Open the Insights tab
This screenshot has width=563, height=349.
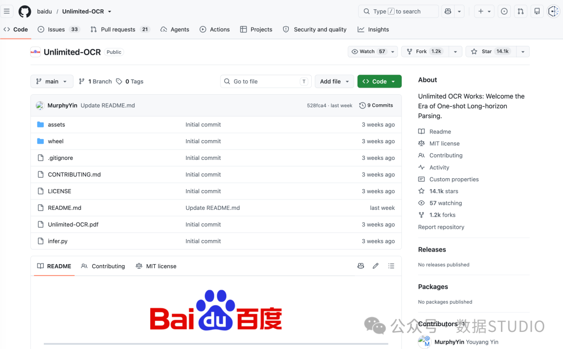[x=373, y=29]
